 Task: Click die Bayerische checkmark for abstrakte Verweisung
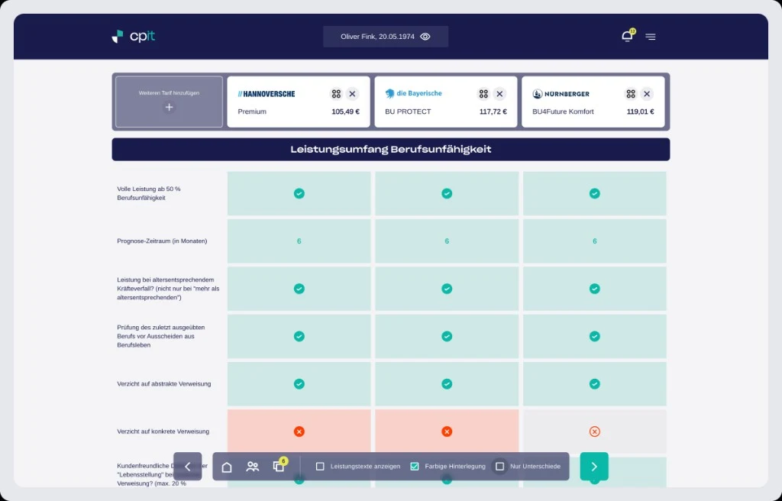pyautogui.click(x=447, y=383)
